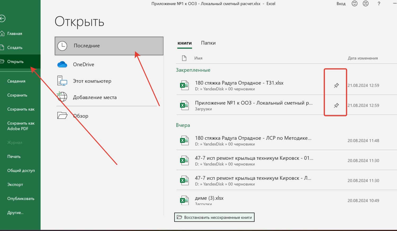Click the back arrow icon in sidebar
The image size is (397, 231).
click(x=2, y=18)
